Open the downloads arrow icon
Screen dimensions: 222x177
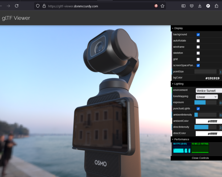click(x=200, y=6)
